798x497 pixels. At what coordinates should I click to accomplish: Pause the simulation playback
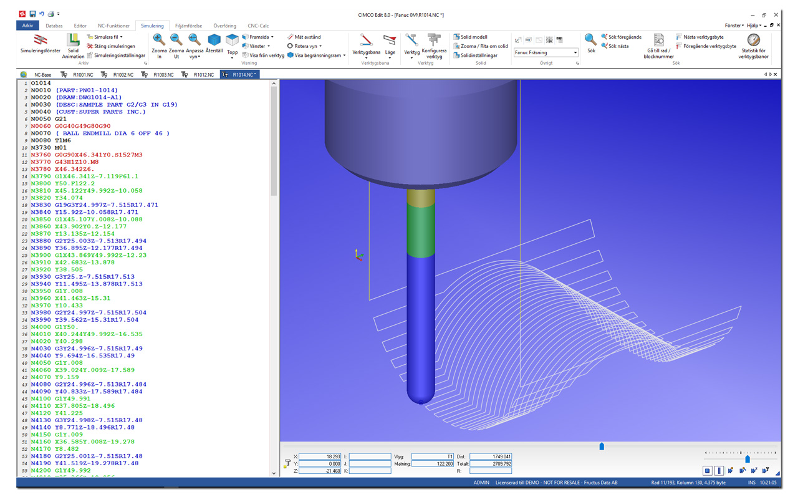click(x=719, y=471)
